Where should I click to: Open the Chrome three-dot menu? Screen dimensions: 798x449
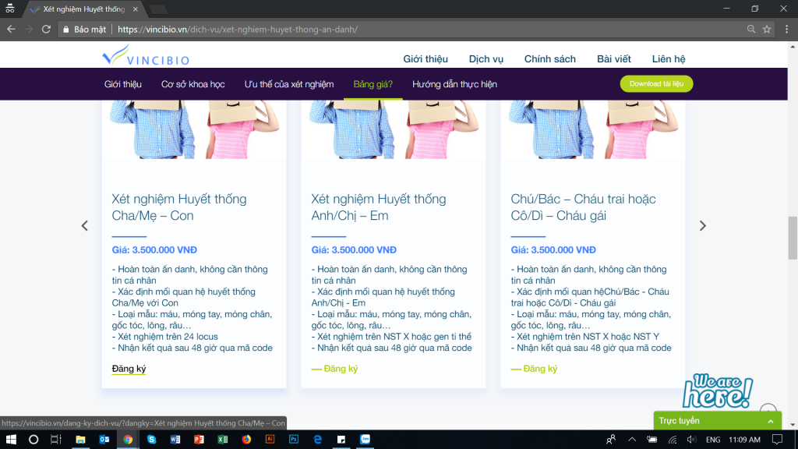click(x=787, y=30)
